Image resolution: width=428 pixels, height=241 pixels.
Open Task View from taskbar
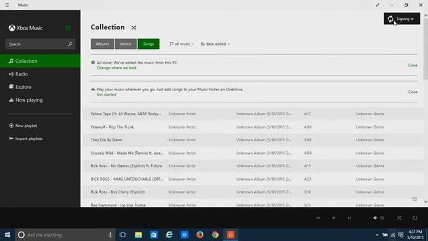[123, 235]
